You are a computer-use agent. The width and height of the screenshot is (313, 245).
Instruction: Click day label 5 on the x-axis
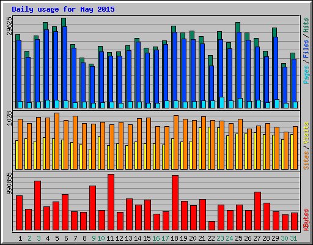tap(57, 238)
